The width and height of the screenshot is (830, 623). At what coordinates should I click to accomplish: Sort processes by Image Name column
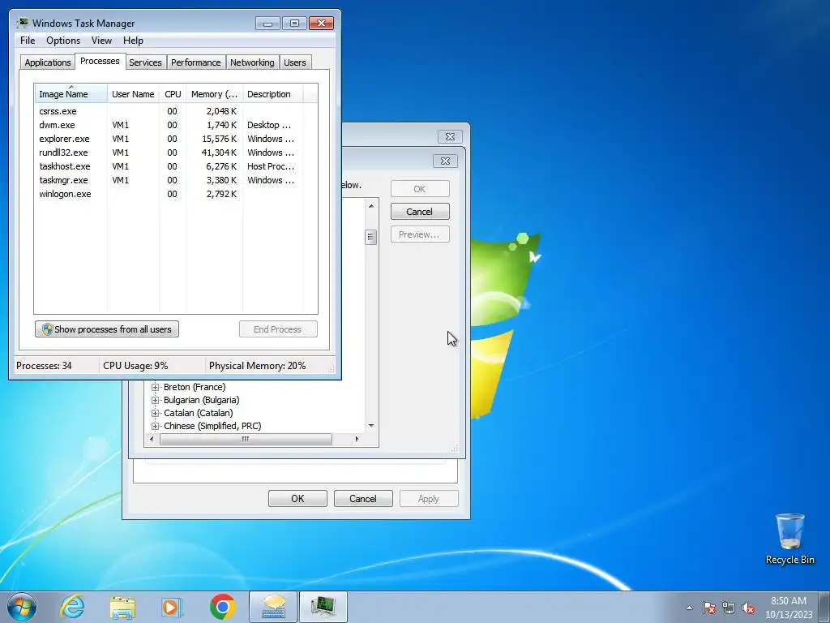tap(71, 94)
